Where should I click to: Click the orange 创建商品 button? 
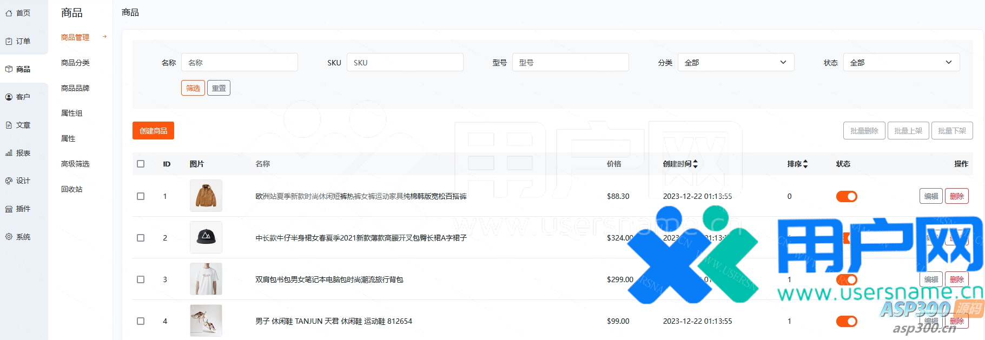coord(153,131)
